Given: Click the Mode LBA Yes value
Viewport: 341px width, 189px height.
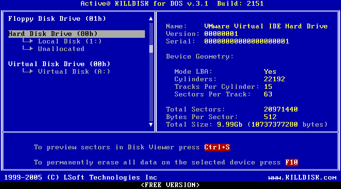Looking at the screenshot, I should click(x=270, y=71).
